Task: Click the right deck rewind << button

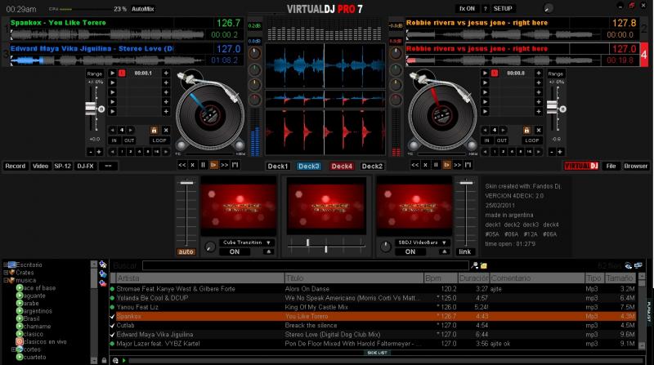Action: coord(415,165)
